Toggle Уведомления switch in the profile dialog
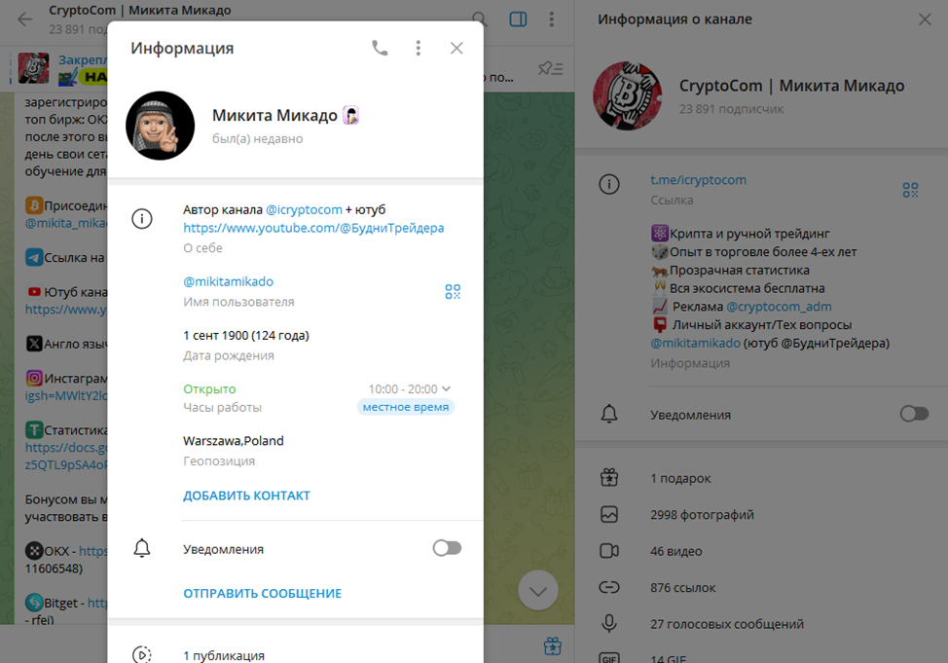The image size is (948, 663). pos(447,548)
